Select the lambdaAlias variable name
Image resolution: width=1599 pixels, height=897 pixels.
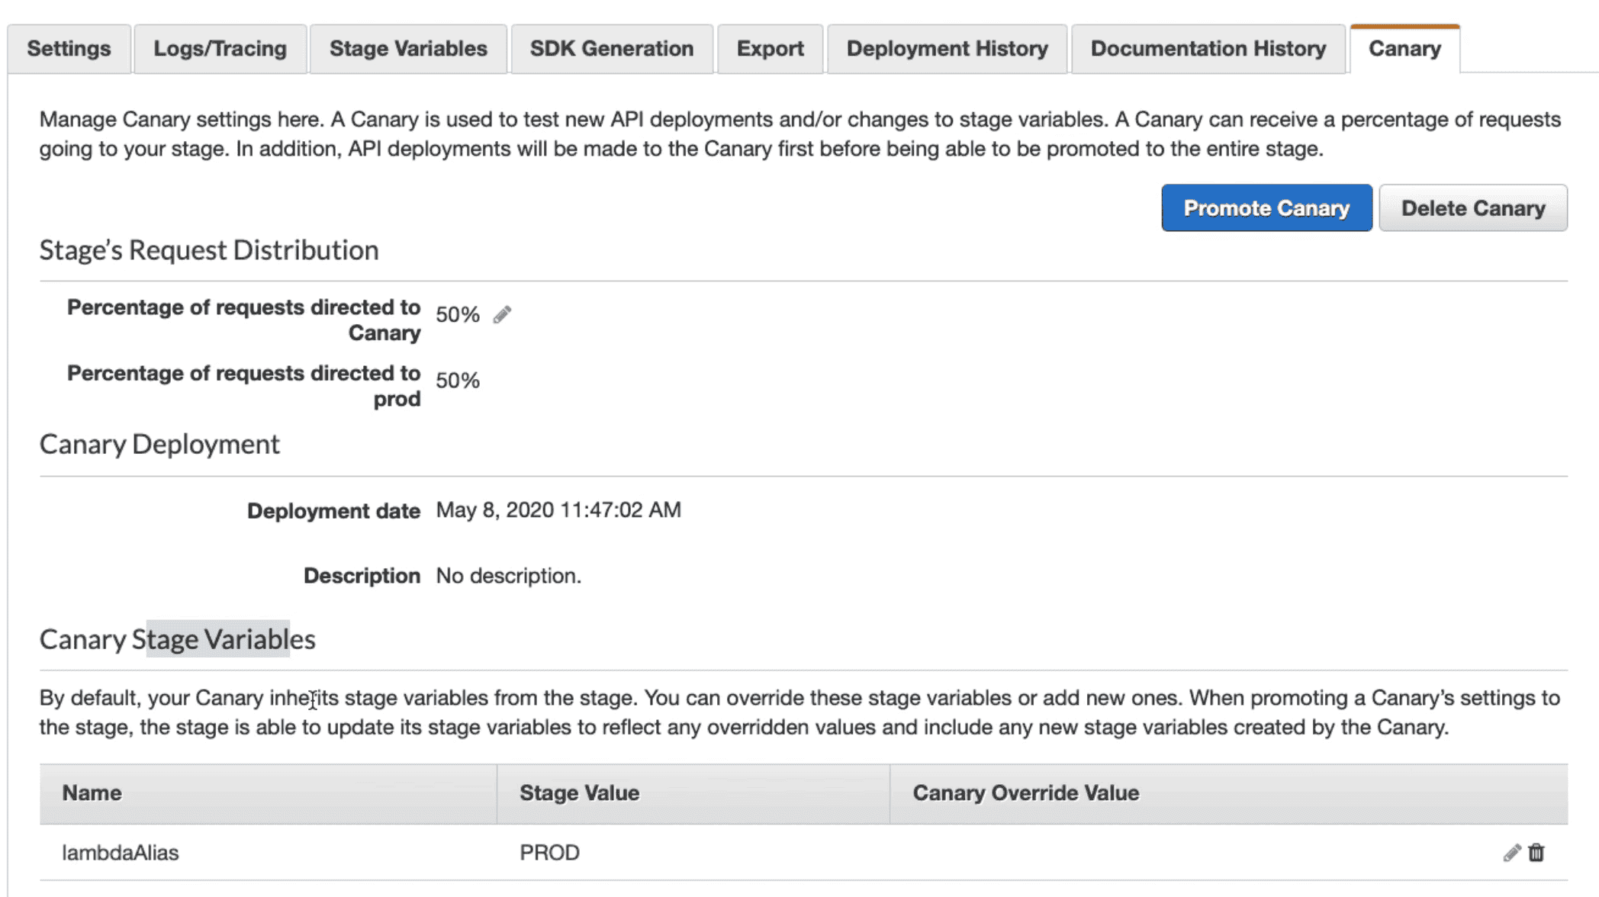[120, 853]
